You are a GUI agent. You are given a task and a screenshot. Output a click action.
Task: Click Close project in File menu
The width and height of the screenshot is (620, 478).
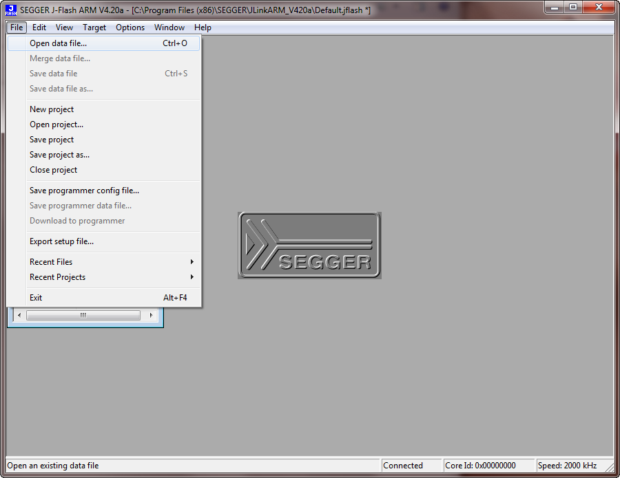coord(54,170)
